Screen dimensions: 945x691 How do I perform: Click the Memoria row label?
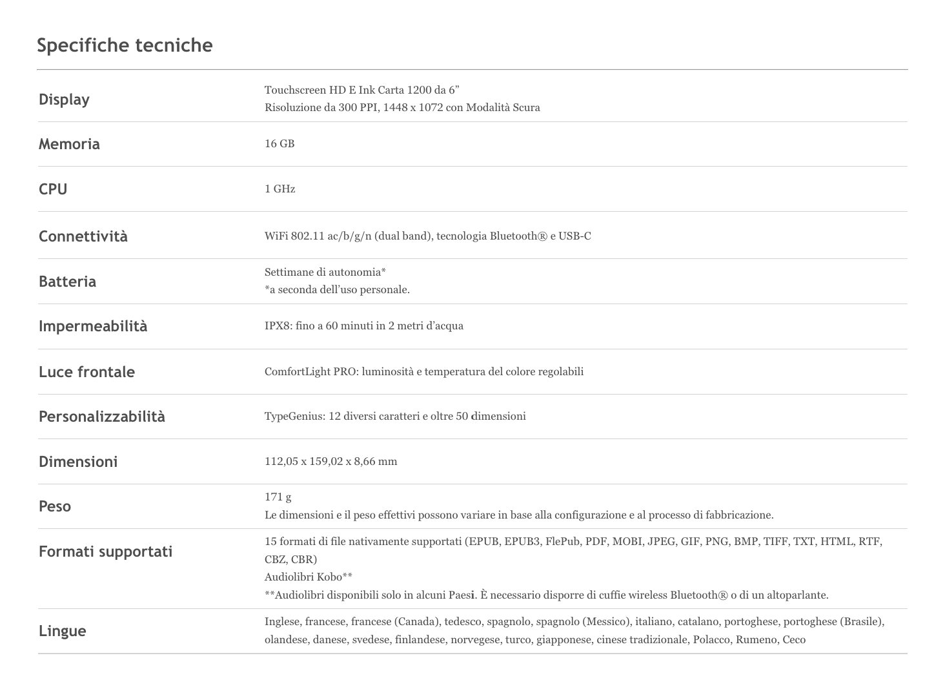point(69,144)
